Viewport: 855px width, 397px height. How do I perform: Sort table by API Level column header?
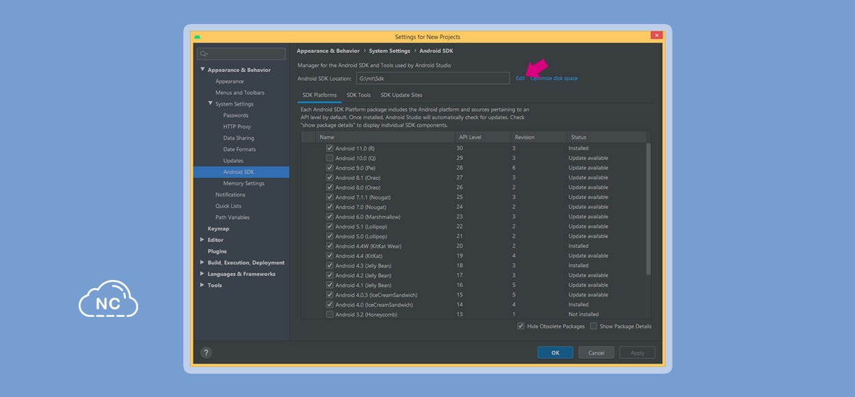(x=484, y=137)
